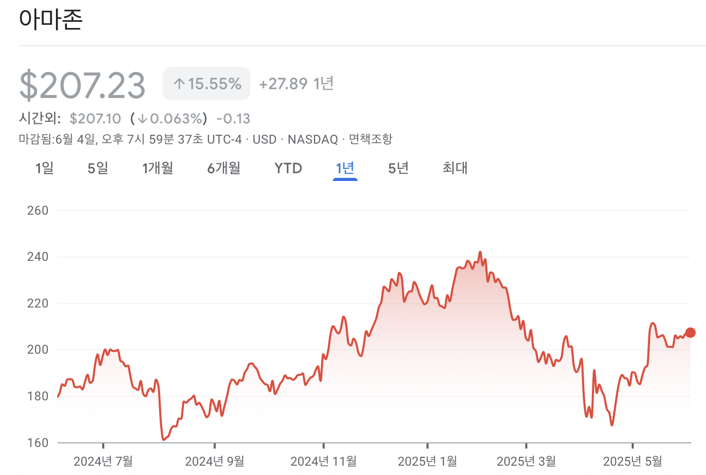Click the red endpoint dot on the chart
Screen dimensions: 706x475
[689, 332]
